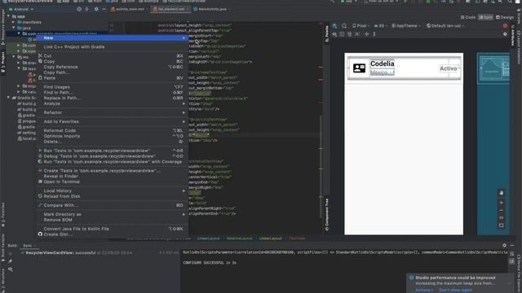
Task: Hide the Project panel with minus icon
Action: click(104, 9)
